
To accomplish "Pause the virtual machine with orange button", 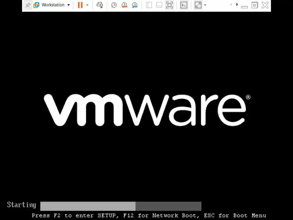I will tap(80, 5).
